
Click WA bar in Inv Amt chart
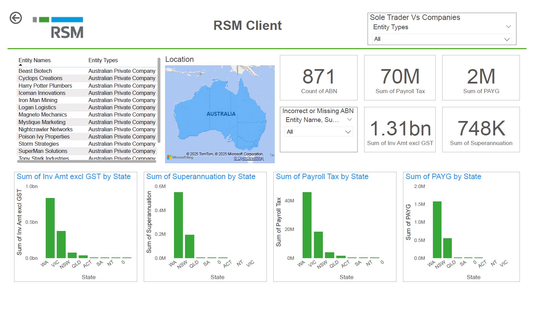[50, 228]
